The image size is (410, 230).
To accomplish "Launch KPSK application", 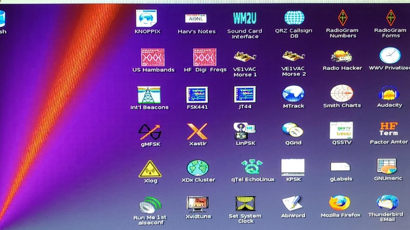I will coord(293,167).
